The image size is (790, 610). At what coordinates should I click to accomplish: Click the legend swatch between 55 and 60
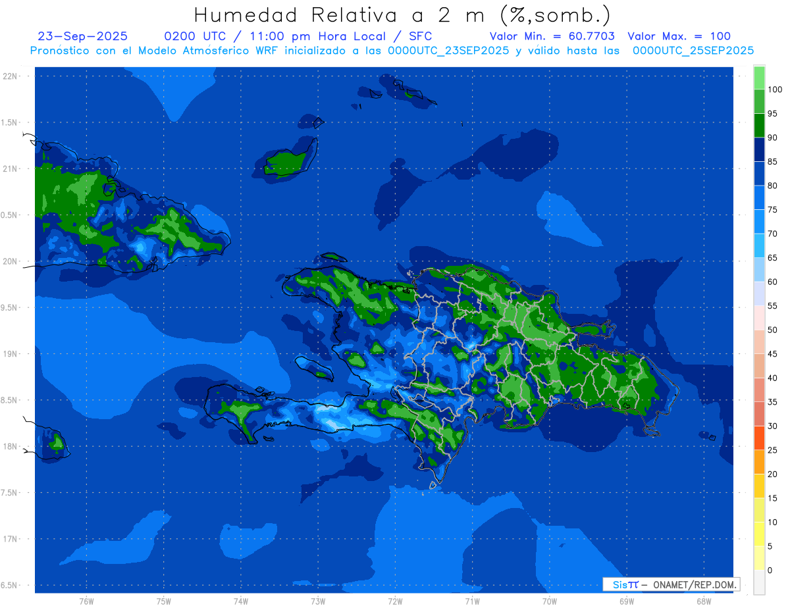759,293
